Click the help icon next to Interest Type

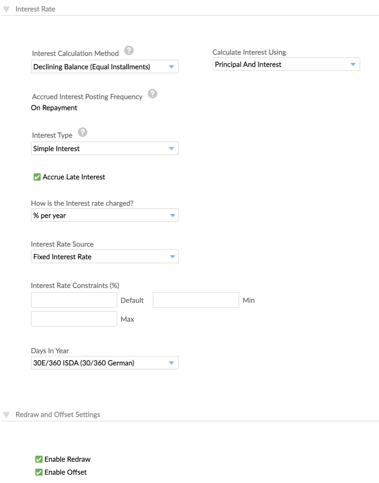(x=83, y=133)
